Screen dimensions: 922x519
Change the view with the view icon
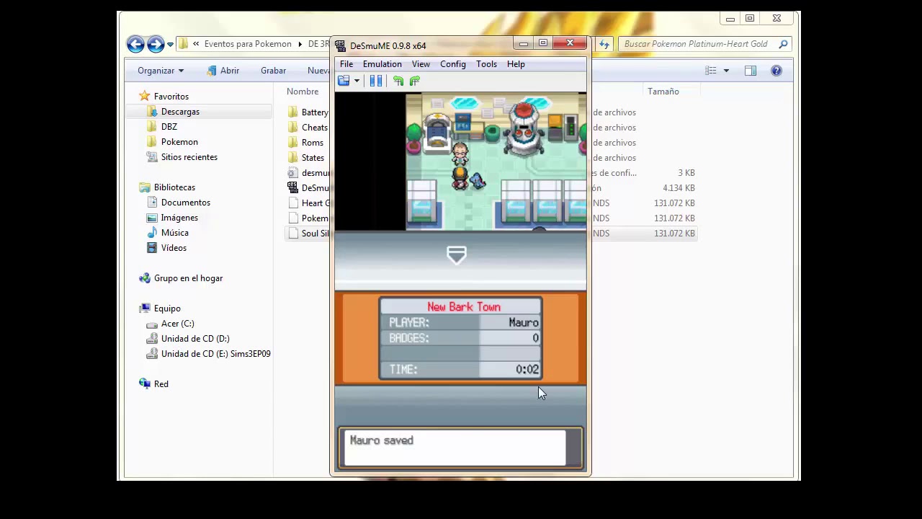pos(711,71)
